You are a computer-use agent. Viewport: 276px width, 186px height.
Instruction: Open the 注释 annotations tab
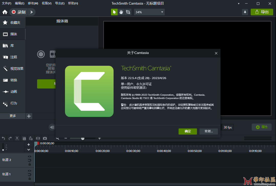pyautogui.click(x=13, y=57)
